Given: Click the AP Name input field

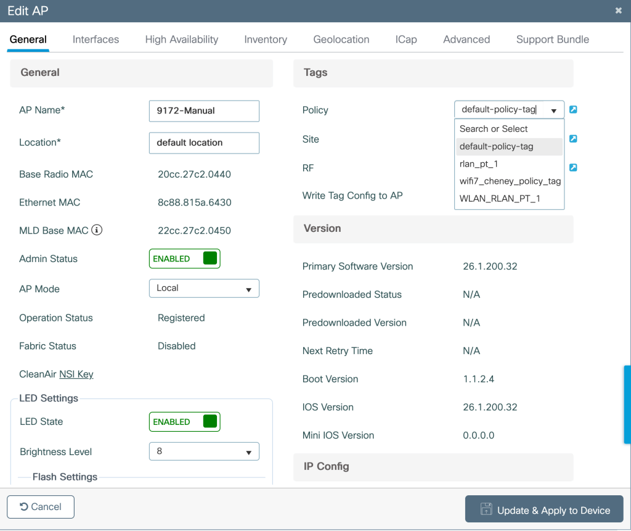Looking at the screenshot, I should 204,111.
